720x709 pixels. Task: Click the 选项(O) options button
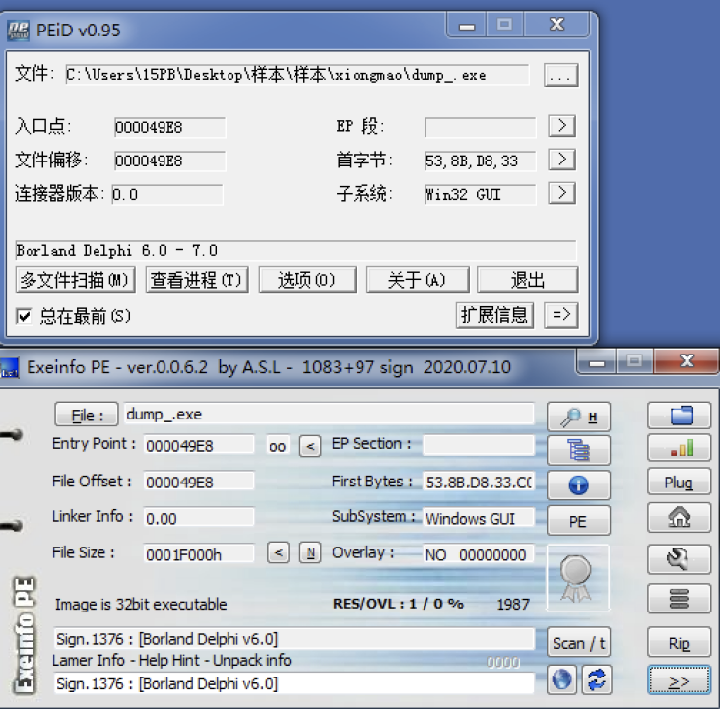click(306, 281)
